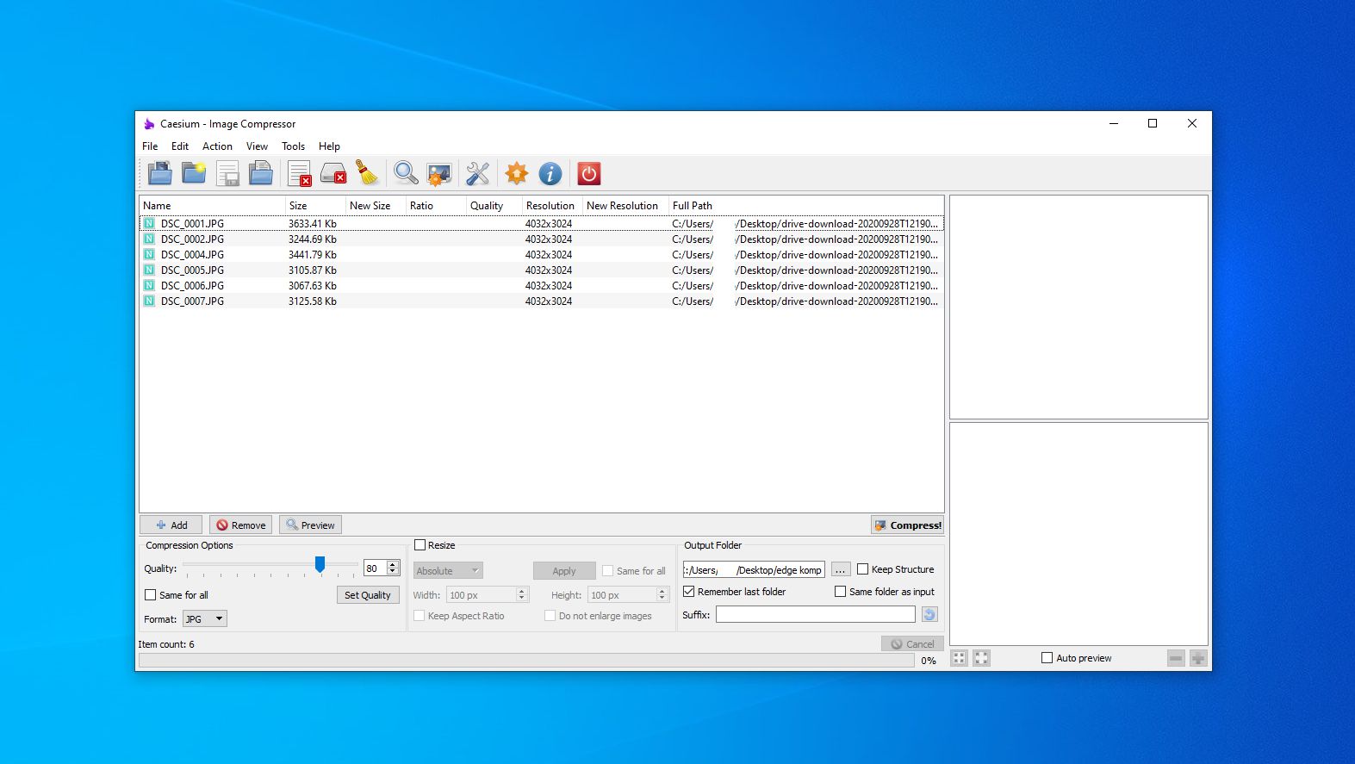Click the drive-with-red-X delete toolbar icon
Viewport: 1355px width, 764px height.
click(x=333, y=173)
